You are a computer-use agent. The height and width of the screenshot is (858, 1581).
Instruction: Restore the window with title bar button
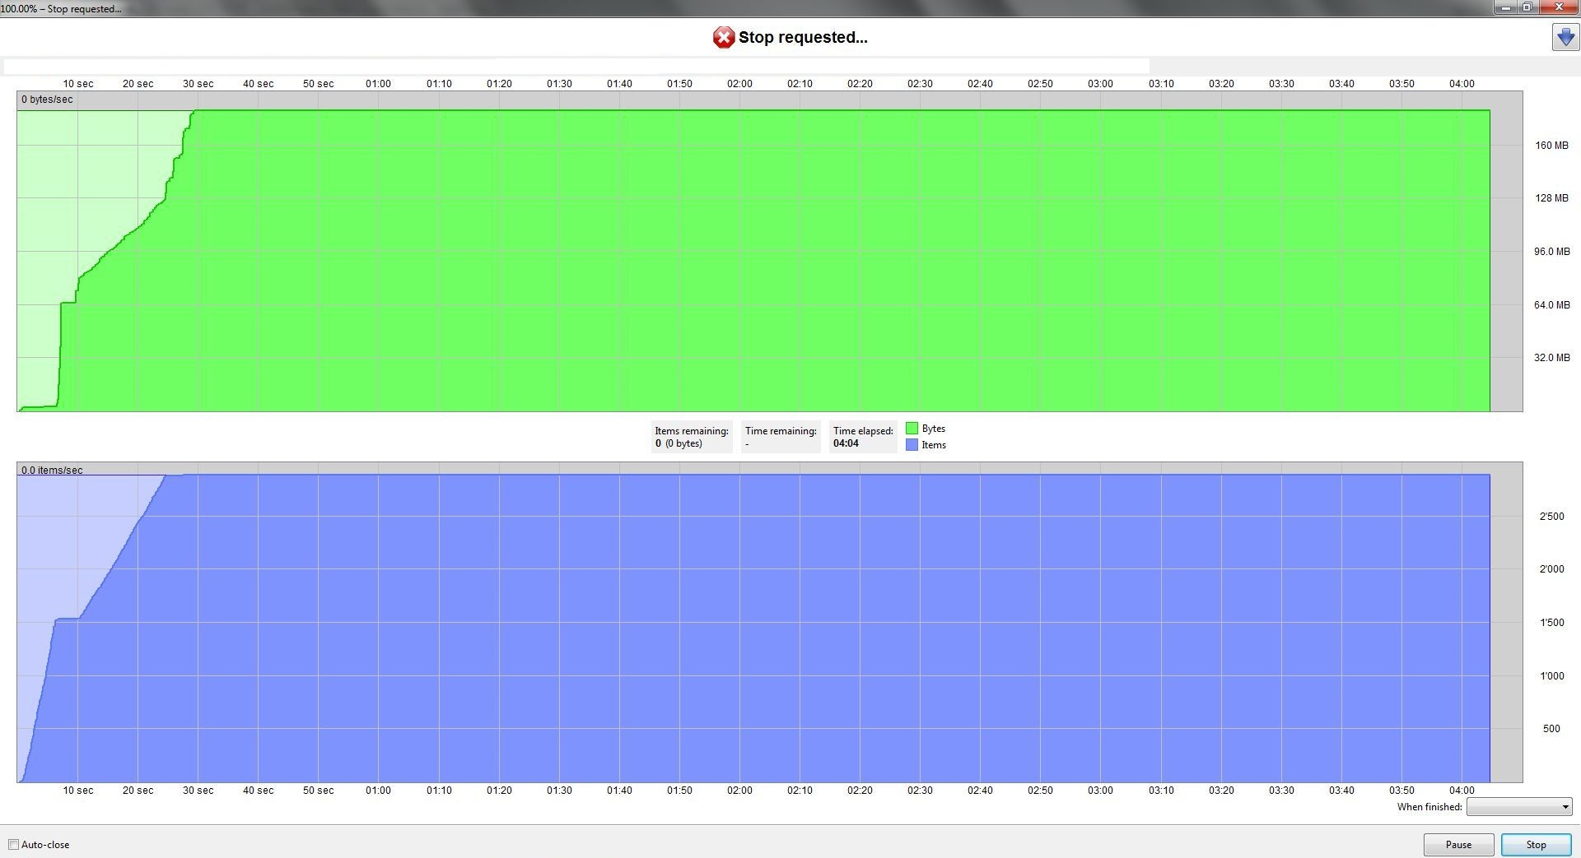[x=1527, y=7]
